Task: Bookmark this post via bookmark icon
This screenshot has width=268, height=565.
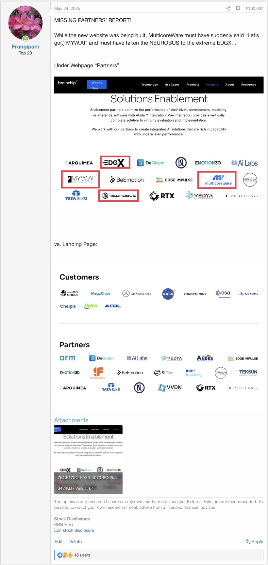Action: (x=238, y=9)
